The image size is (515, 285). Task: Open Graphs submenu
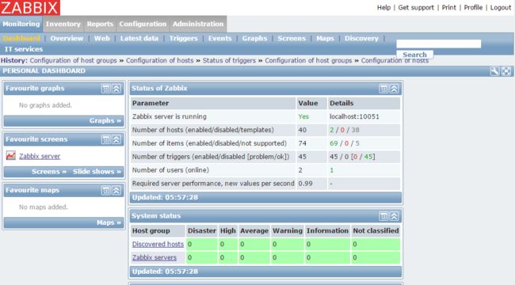[x=254, y=39]
